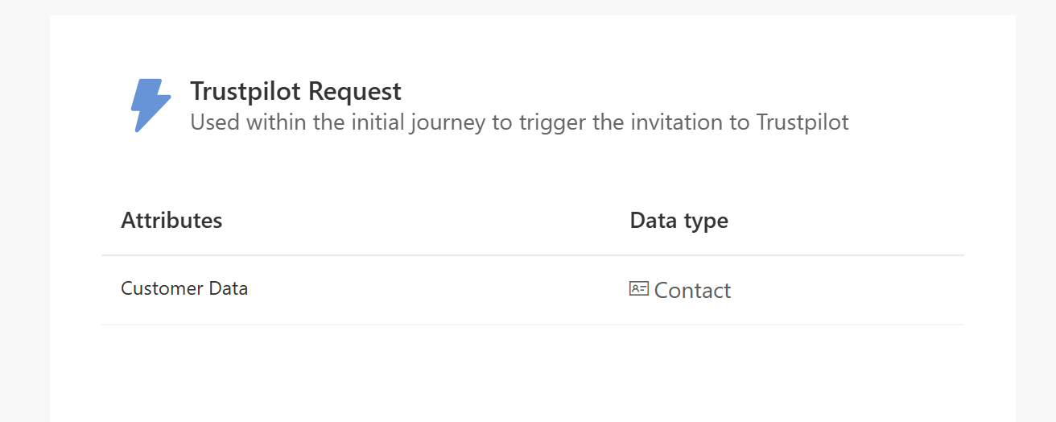Click the empty space between Customer Data and Contact

pyautogui.click(x=435, y=290)
